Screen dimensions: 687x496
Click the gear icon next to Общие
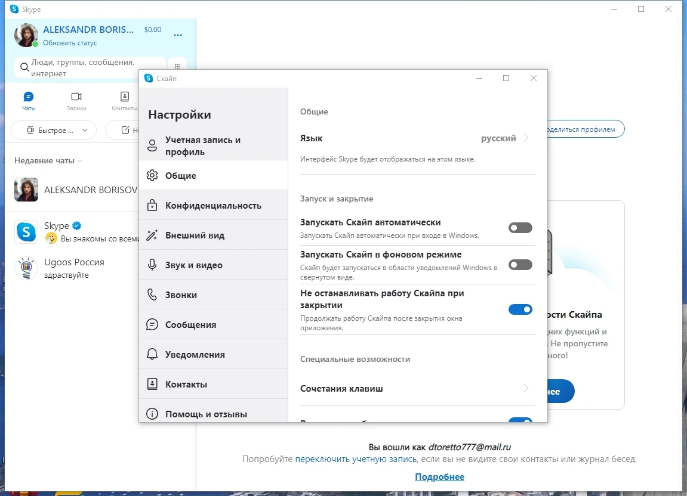point(152,175)
